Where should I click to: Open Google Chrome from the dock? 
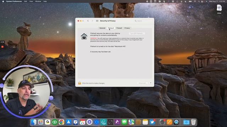point(61,122)
